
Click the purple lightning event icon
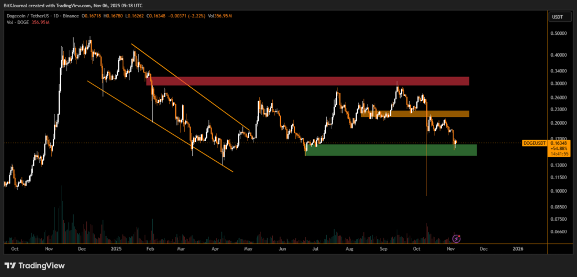pos(457,238)
